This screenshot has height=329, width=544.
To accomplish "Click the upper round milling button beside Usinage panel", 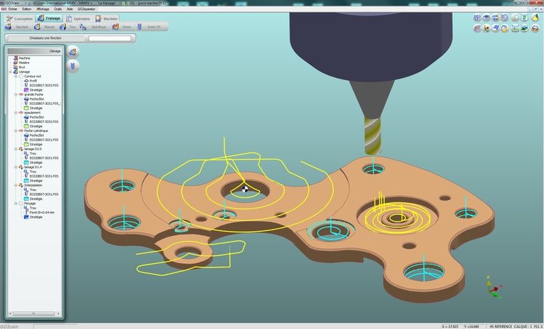I will click(73, 52).
